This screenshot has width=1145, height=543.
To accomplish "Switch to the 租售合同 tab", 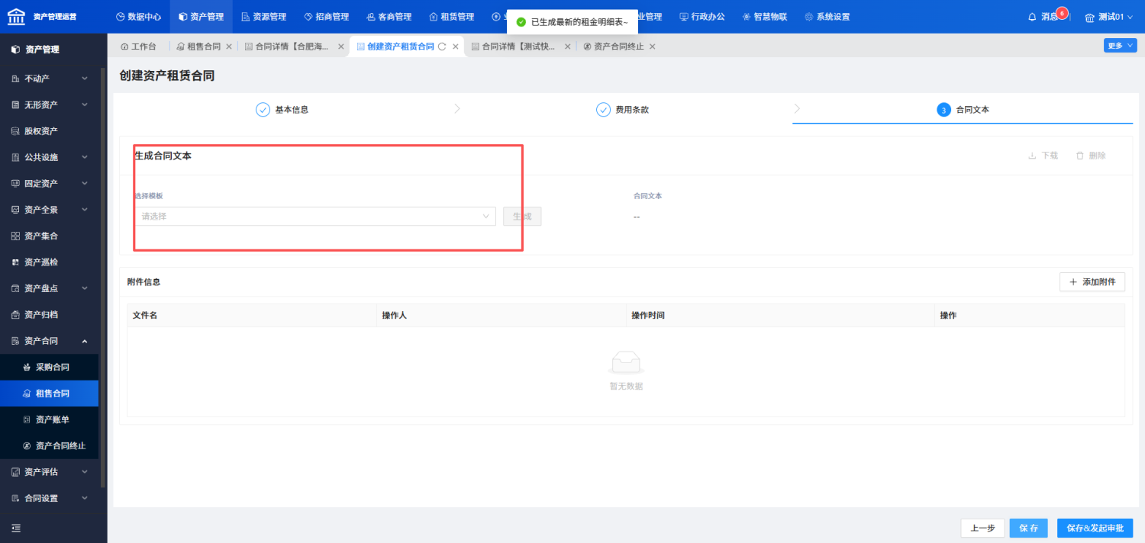I will pos(198,47).
